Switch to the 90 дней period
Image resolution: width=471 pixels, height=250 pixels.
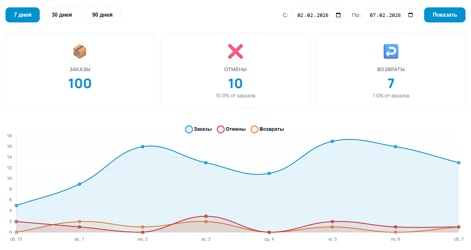102,15
